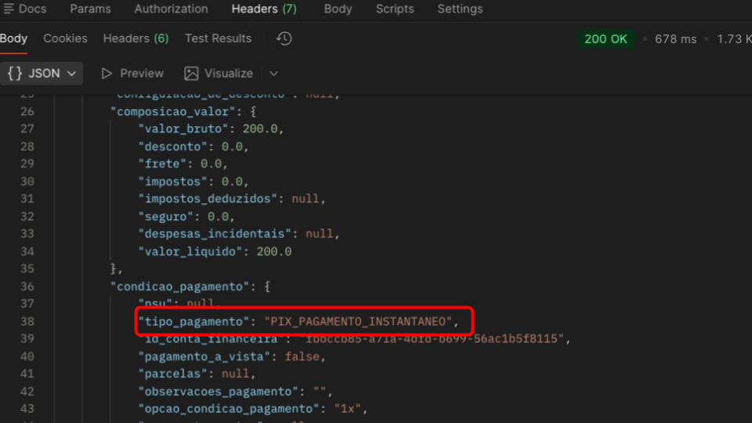
Task: Click line number 38 in the gutter
Action: (27, 322)
